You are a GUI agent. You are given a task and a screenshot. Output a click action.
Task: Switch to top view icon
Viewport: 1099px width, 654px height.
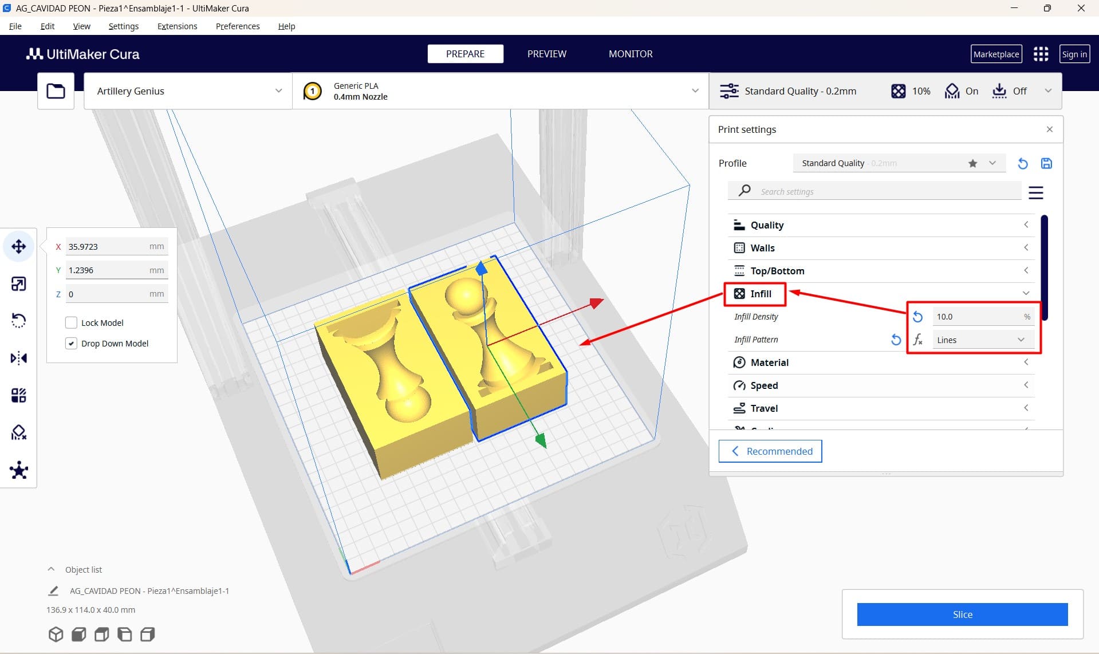click(x=102, y=634)
